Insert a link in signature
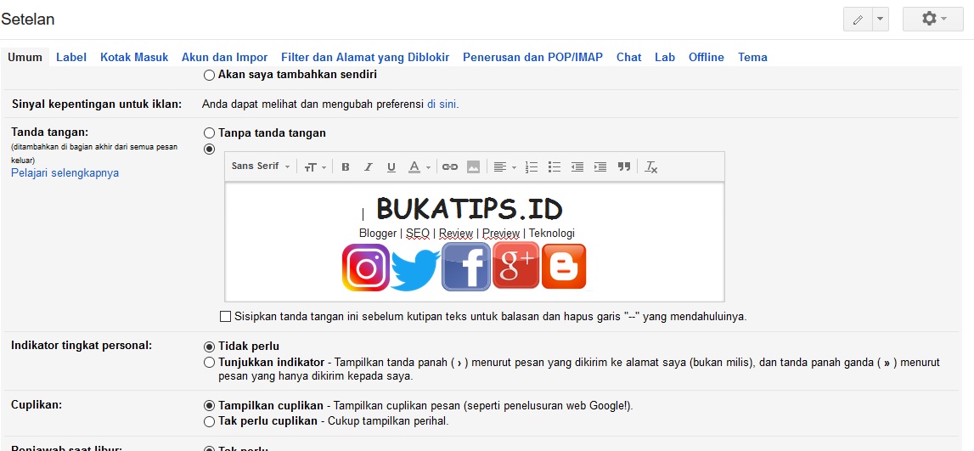The image size is (974, 451). [450, 166]
